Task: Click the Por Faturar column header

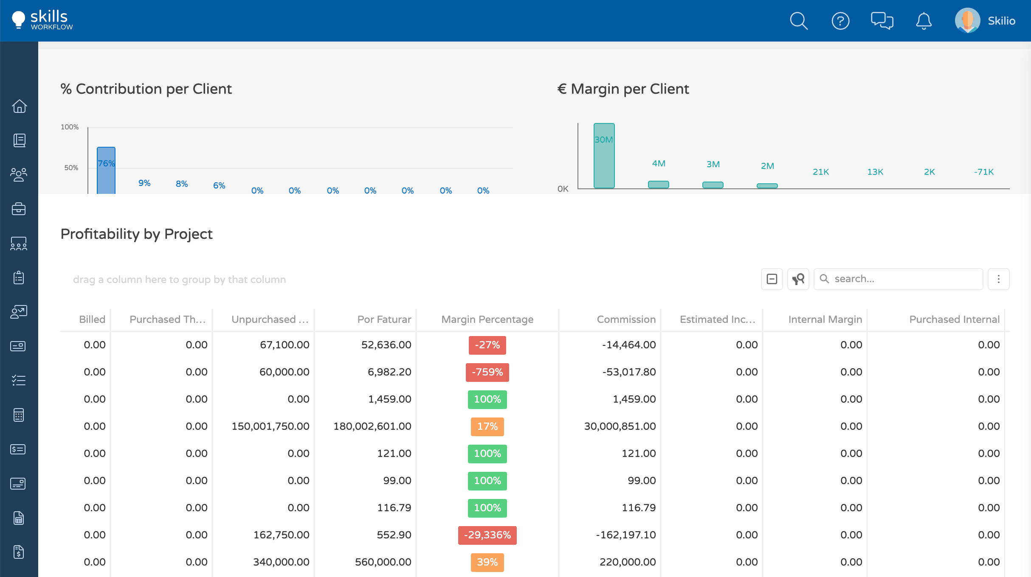Action: (384, 319)
